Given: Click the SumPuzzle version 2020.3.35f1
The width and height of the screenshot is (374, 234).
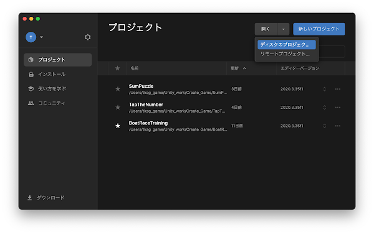Looking at the screenshot, I should coord(292,89).
